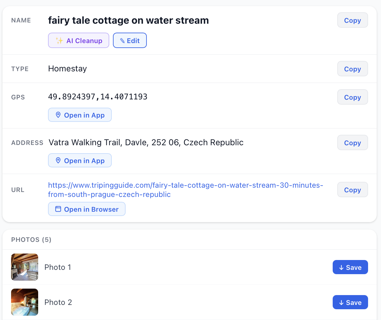Copy the Vatra Walking Trail address

pos(352,143)
